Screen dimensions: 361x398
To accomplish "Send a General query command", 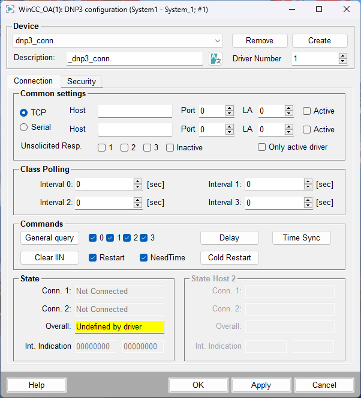I will pyautogui.click(x=50, y=238).
